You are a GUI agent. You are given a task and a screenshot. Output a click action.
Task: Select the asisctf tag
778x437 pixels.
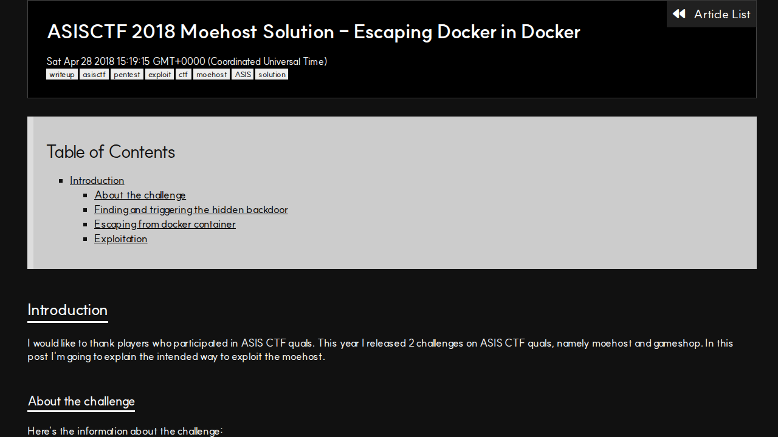tap(94, 74)
